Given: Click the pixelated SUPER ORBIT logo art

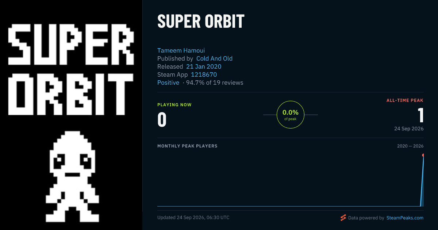Looking at the screenshot, I should click(x=70, y=69).
